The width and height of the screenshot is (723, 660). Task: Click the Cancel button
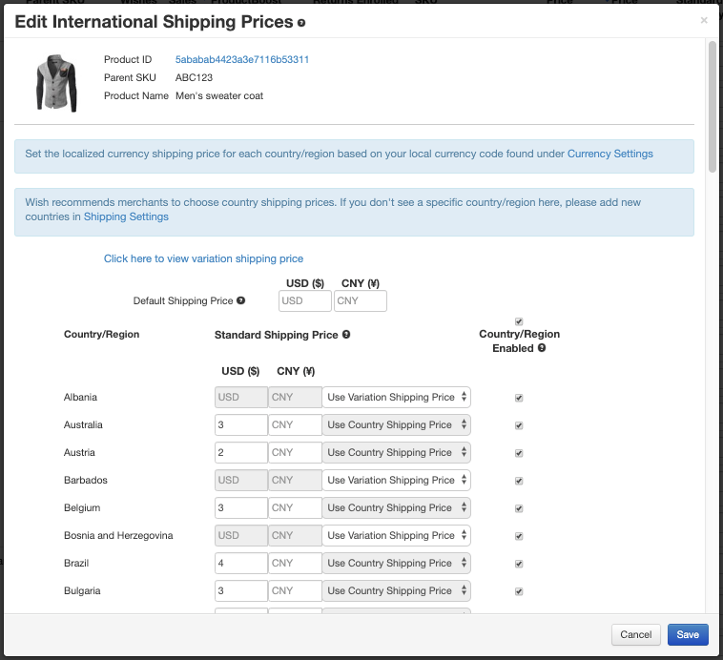coord(635,634)
